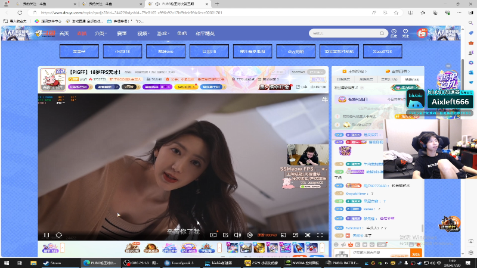Expand the 视频 dropdown menu
Image resolution: width=477 pixels, height=268 pixels.
click(143, 33)
